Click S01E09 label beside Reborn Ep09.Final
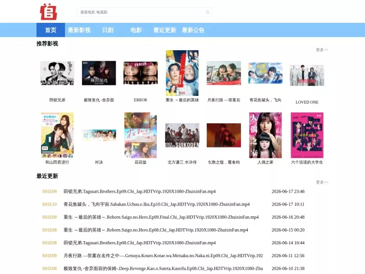The width and height of the screenshot is (365, 274). 49,217
